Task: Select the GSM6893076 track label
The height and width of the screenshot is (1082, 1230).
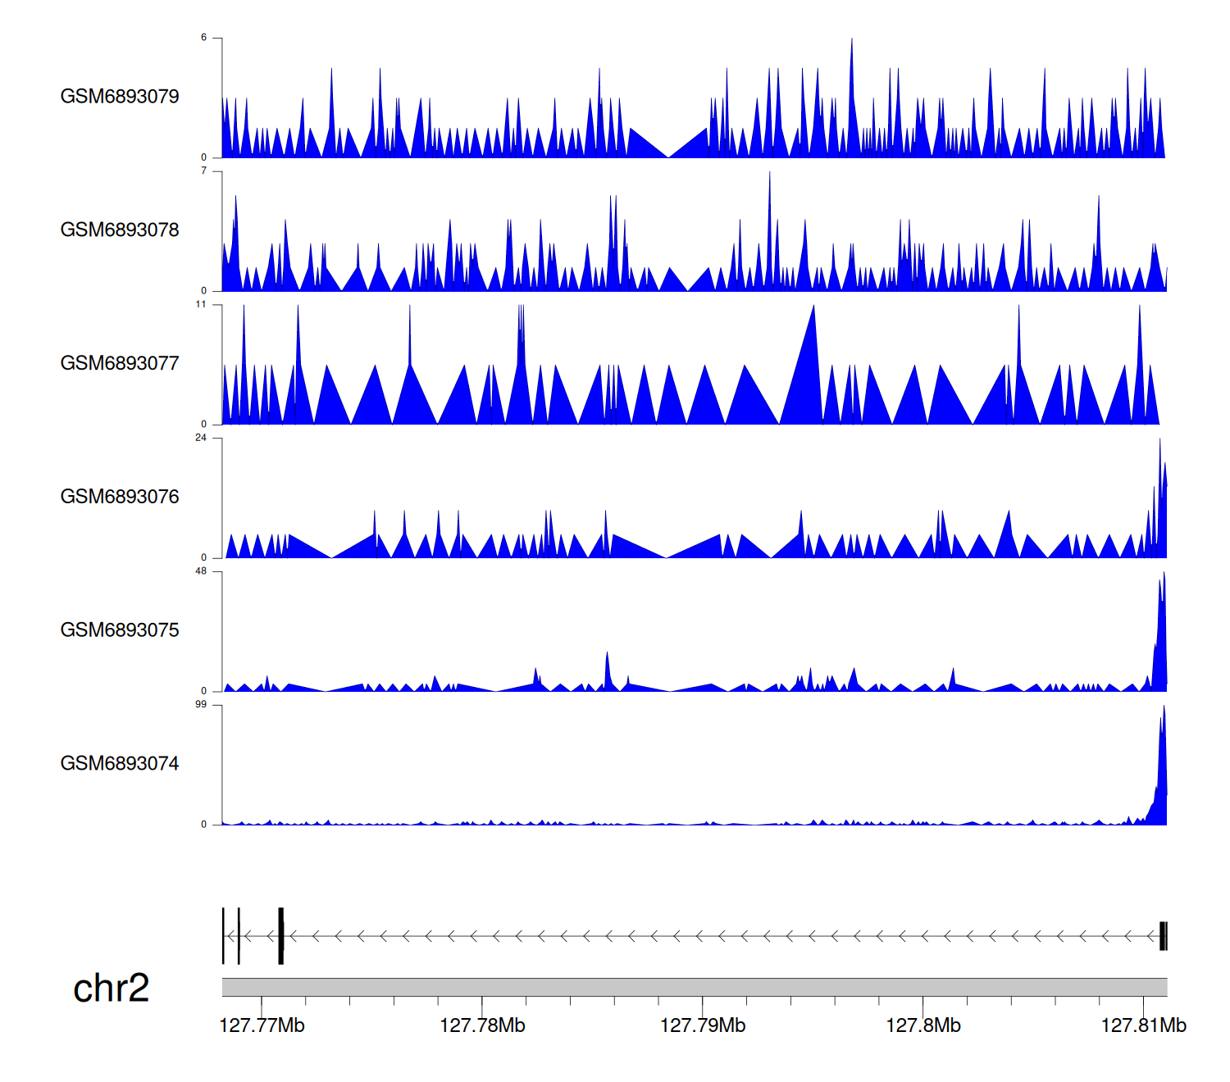Action: click(x=120, y=497)
